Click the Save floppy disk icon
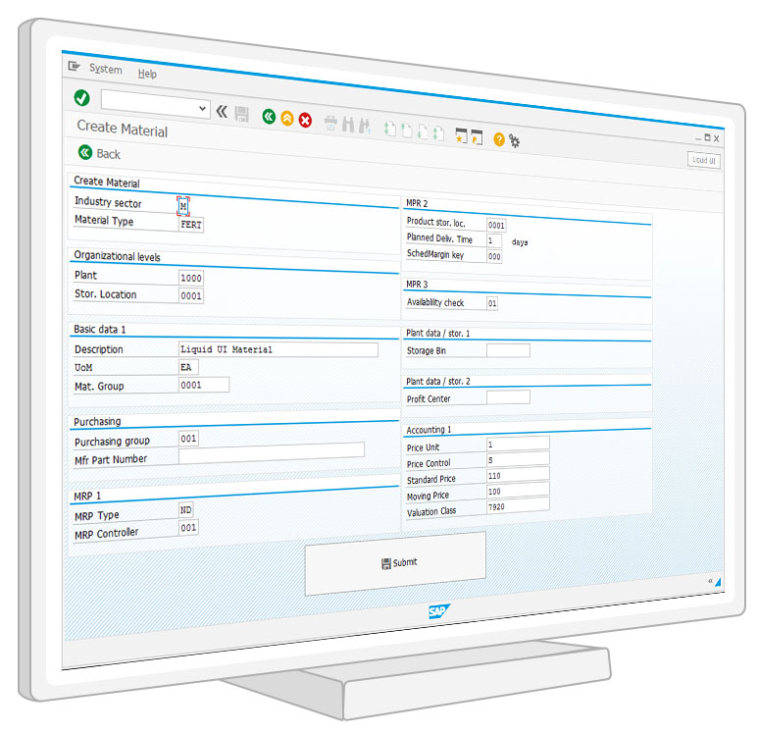 (242, 114)
